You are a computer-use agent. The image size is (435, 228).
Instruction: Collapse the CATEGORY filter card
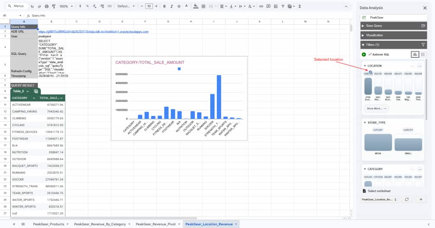click(365, 169)
